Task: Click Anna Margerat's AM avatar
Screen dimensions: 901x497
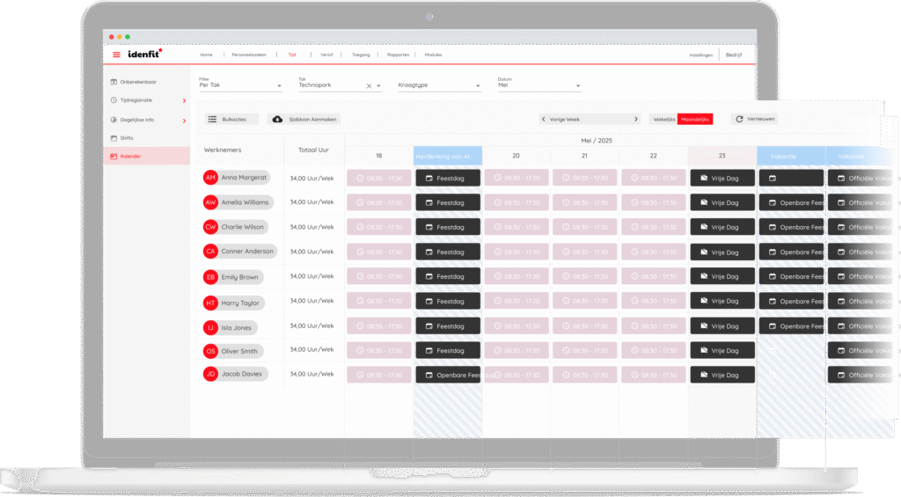Action: point(210,178)
